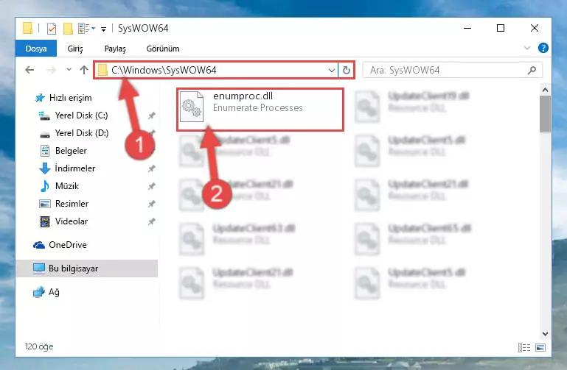Click the pin icon beside İndirmeler
The height and width of the screenshot is (370, 567).
pos(151,168)
